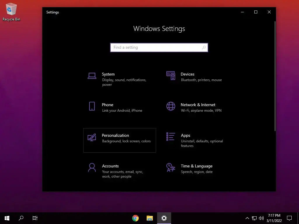Minimize the Settings window
The image size is (299, 224).
(242, 12)
